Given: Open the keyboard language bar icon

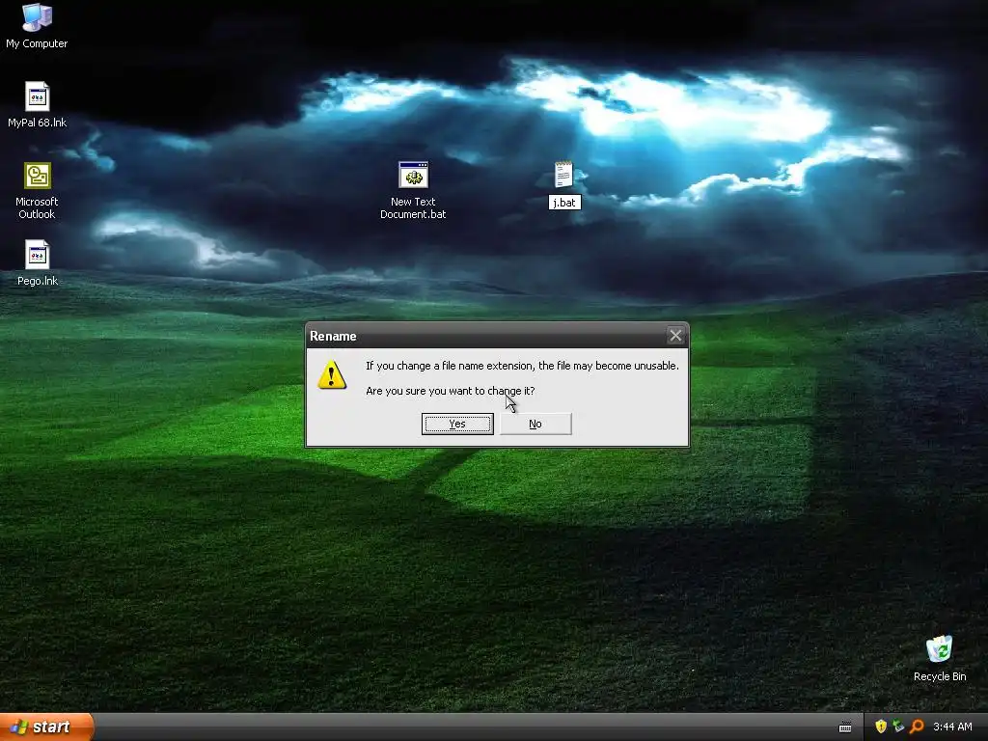Looking at the screenshot, I should [845, 727].
